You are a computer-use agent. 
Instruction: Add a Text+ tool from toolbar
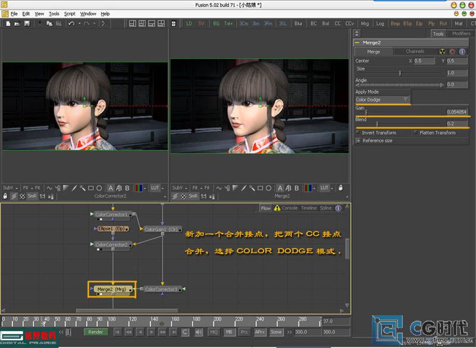click(x=228, y=24)
